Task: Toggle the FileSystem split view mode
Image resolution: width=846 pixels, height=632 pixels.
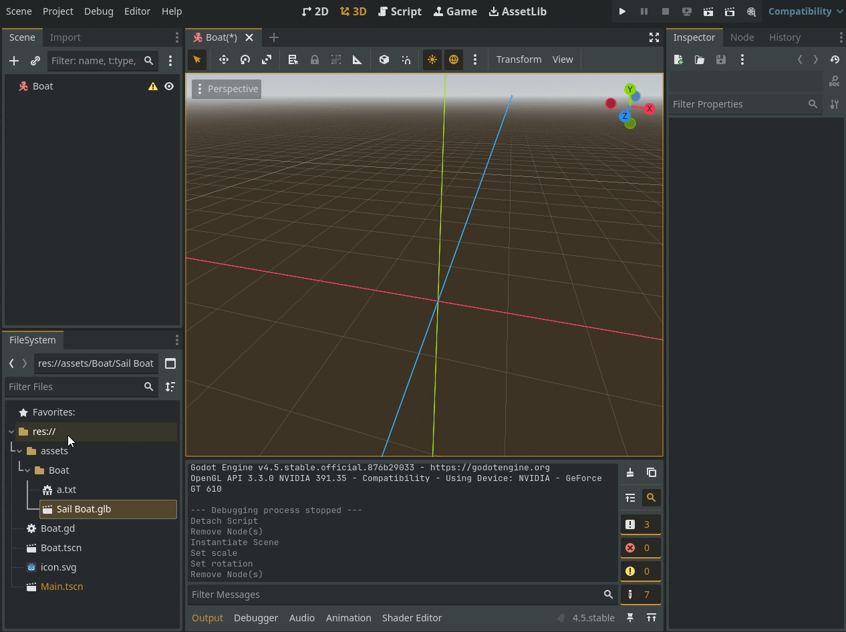Action: pos(170,363)
